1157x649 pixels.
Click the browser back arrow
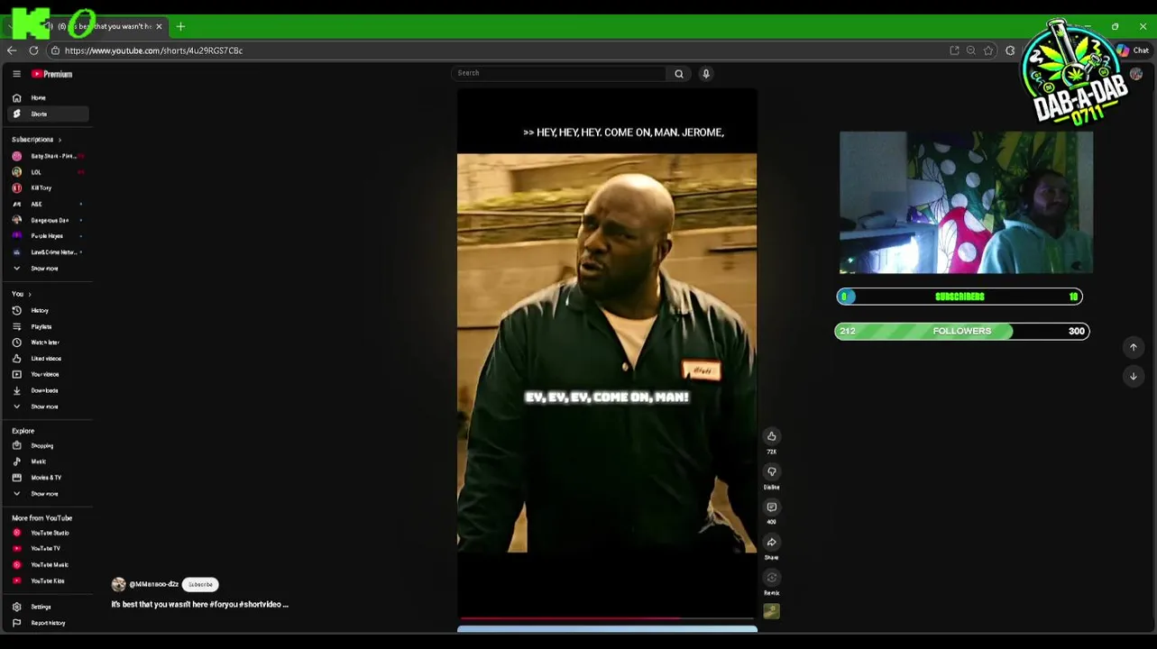tap(12, 50)
